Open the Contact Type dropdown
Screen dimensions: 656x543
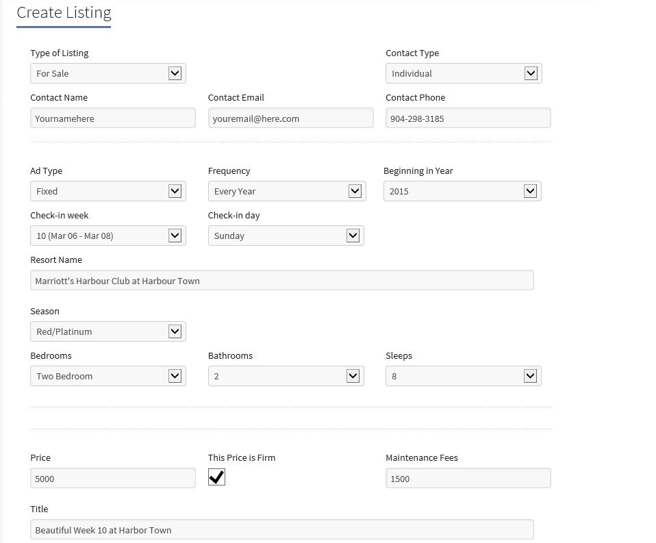(464, 74)
